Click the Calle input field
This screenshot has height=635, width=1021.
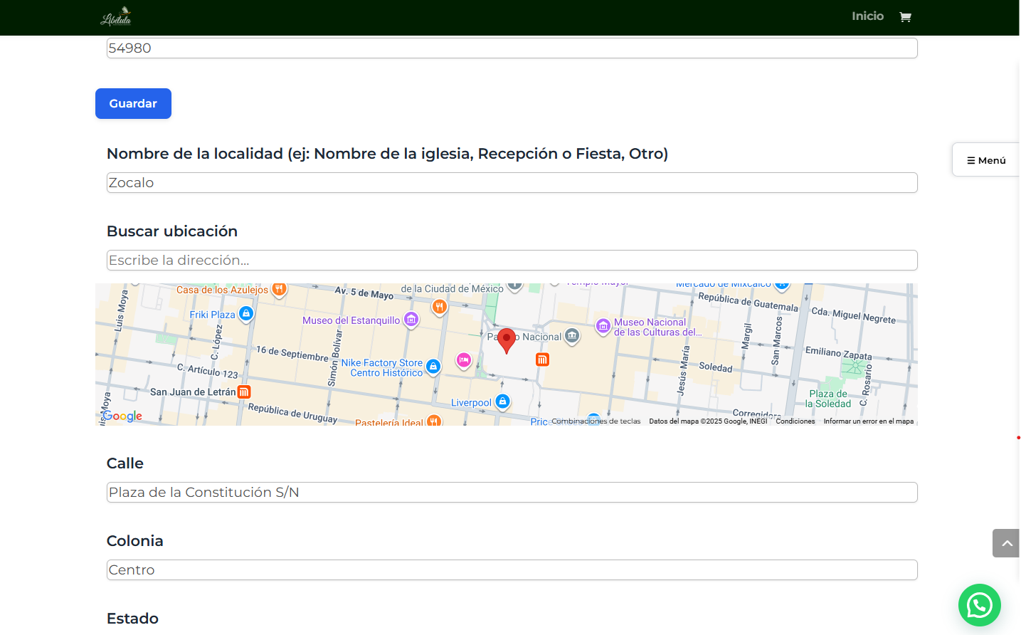tap(512, 493)
